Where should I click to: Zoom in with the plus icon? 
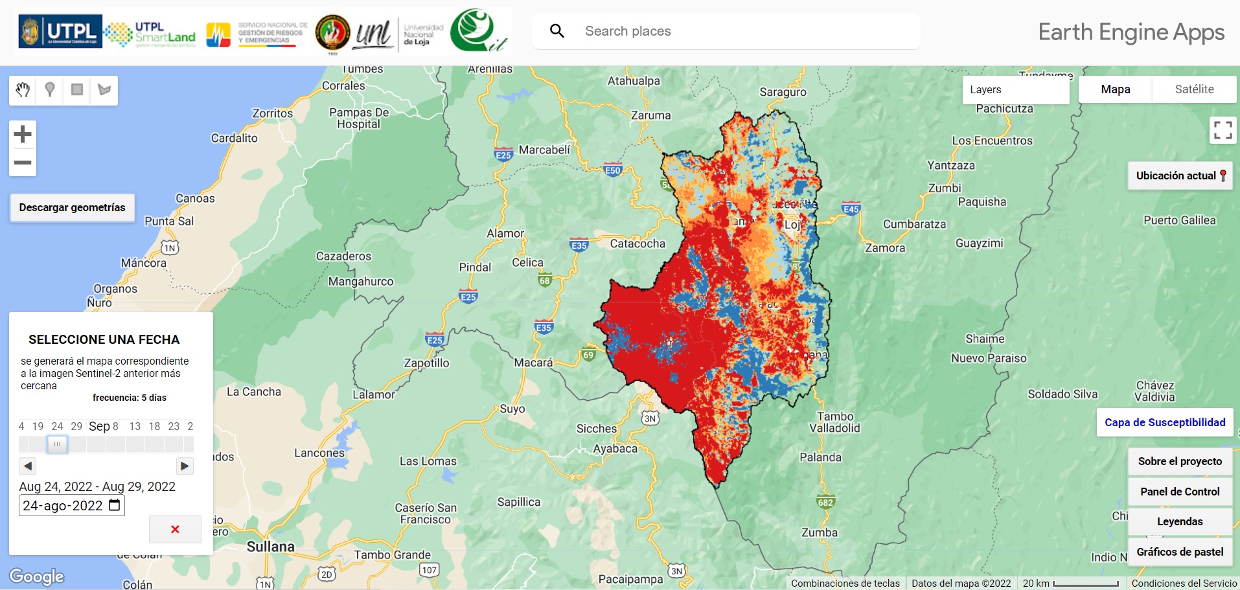(23, 134)
